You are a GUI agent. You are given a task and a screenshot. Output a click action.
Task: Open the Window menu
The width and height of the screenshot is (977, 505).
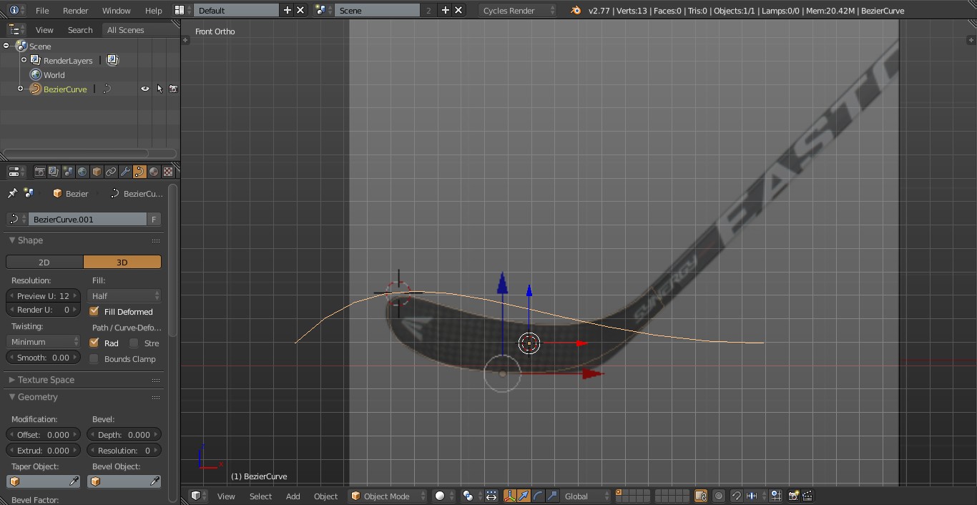tap(116, 11)
